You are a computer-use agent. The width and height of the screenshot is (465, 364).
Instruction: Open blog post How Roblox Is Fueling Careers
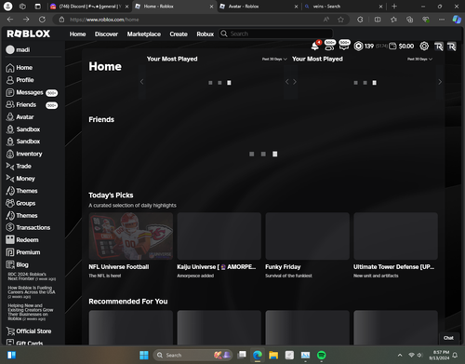32,292
